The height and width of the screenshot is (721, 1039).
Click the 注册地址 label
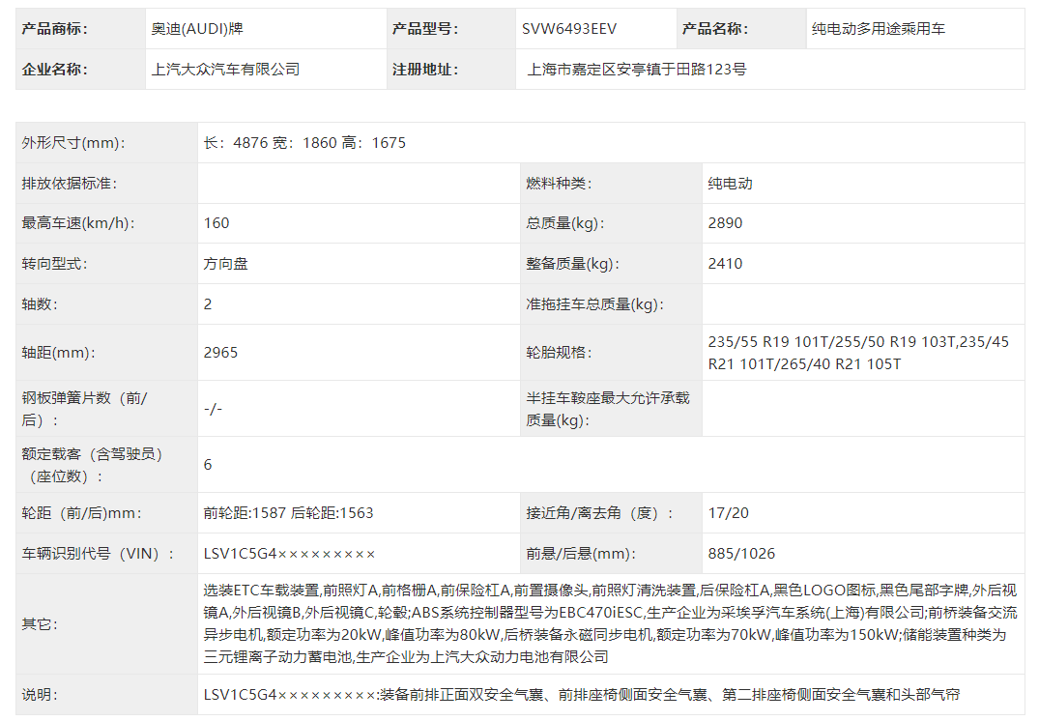424,70
